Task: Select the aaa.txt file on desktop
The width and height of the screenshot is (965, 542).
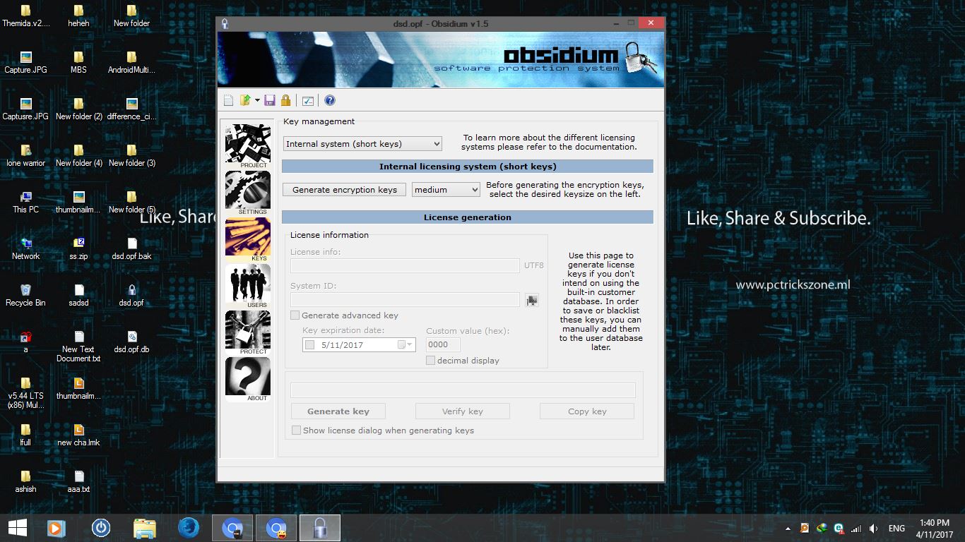Action: point(78,481)
